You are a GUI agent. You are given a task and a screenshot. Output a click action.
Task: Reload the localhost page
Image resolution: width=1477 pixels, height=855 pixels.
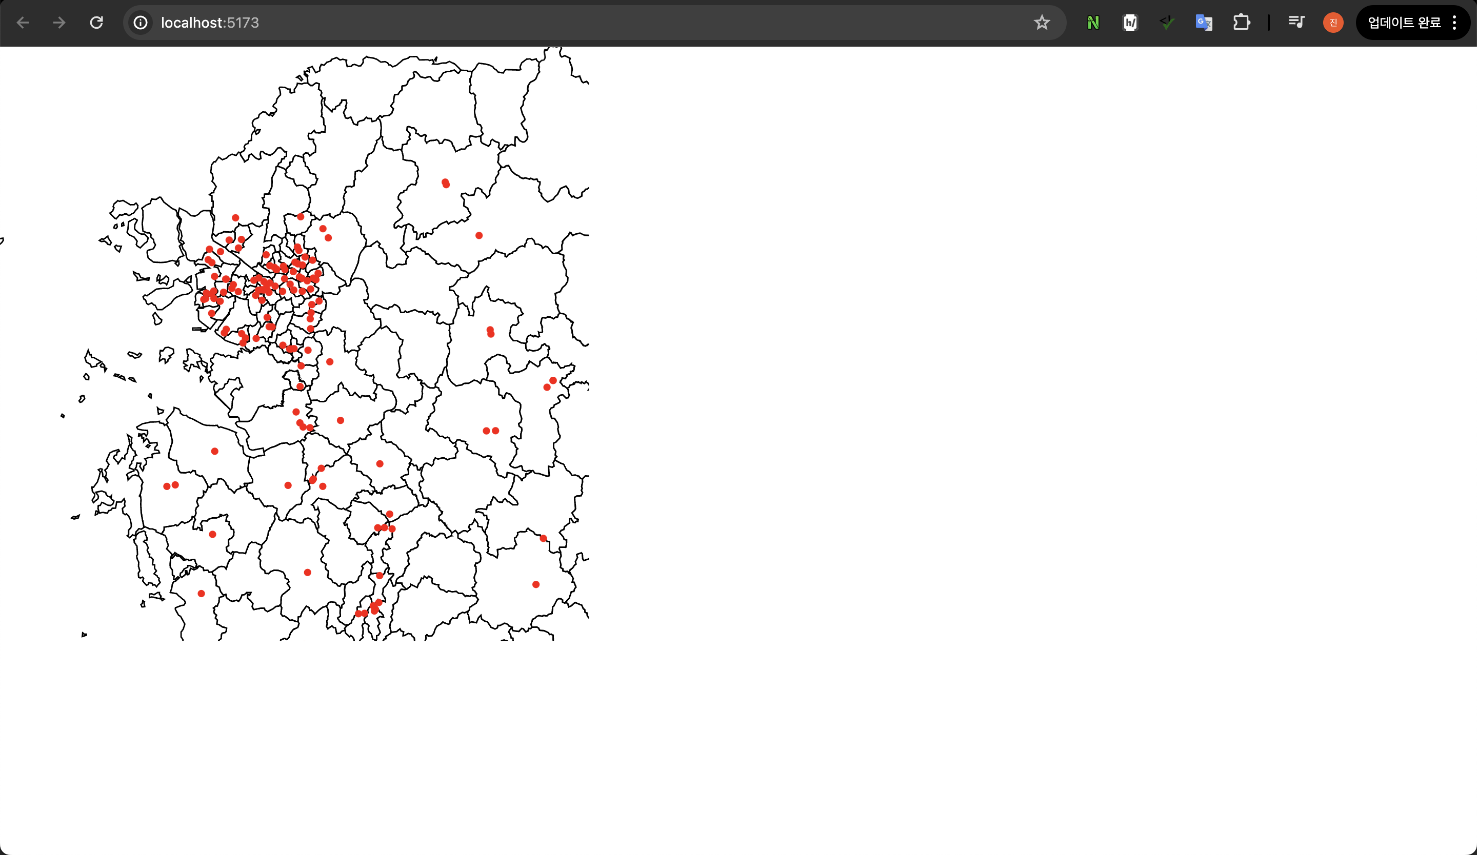tap(97, 23)
